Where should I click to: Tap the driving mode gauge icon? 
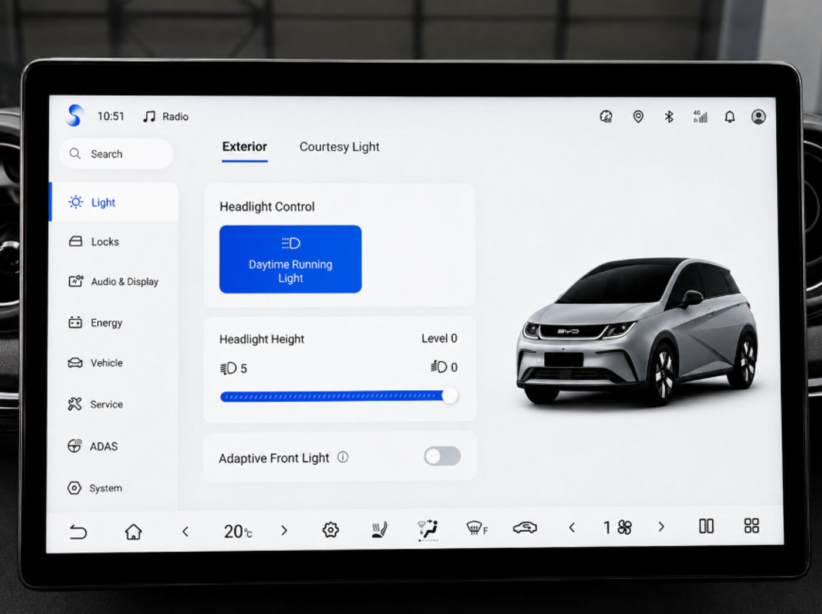(606, 117)
